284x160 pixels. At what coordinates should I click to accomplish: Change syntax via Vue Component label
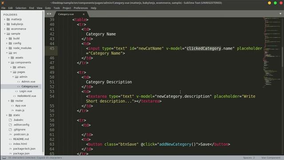coord(271,158)
